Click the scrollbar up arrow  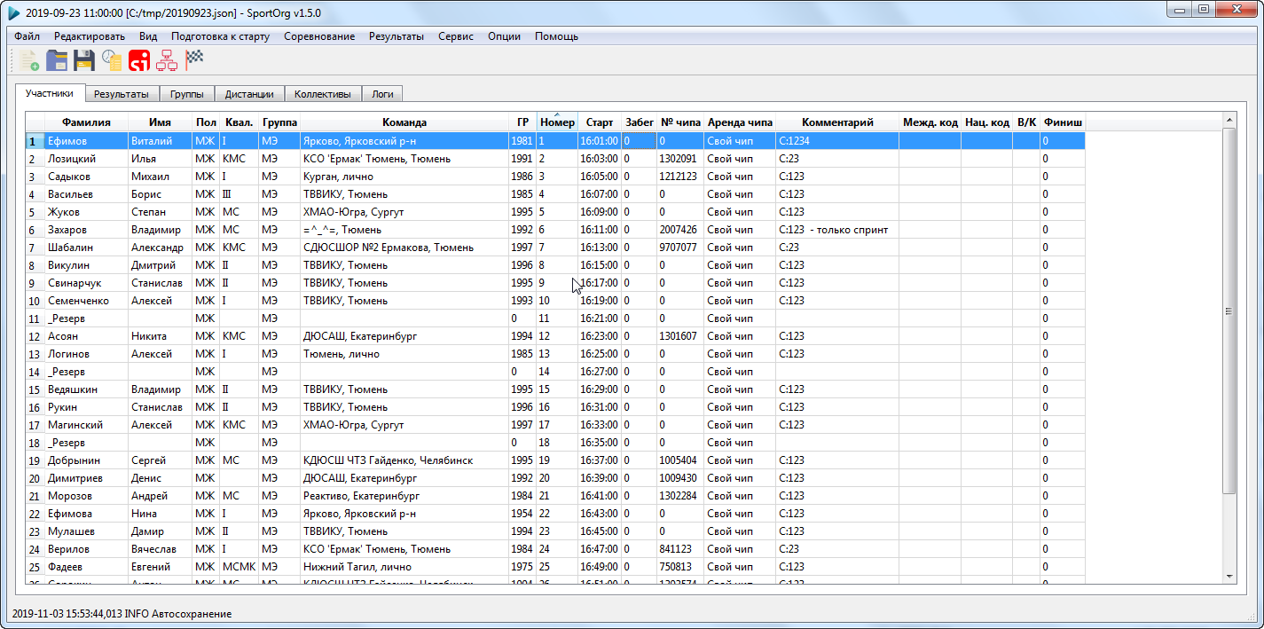(x=1229, y=120)
